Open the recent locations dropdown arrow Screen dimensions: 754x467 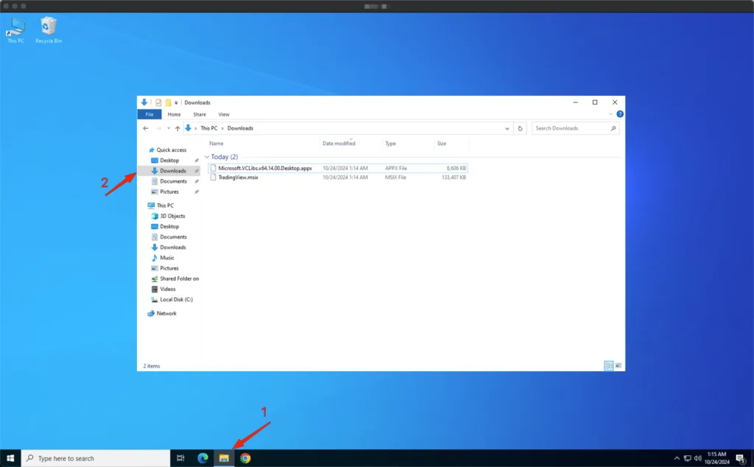coord(168,128)
